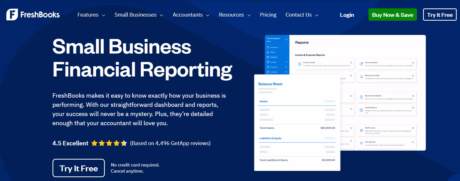Screen dimensions: 460x181
Task: Open the Resources dropdown chevron
Action: point(249,15)
